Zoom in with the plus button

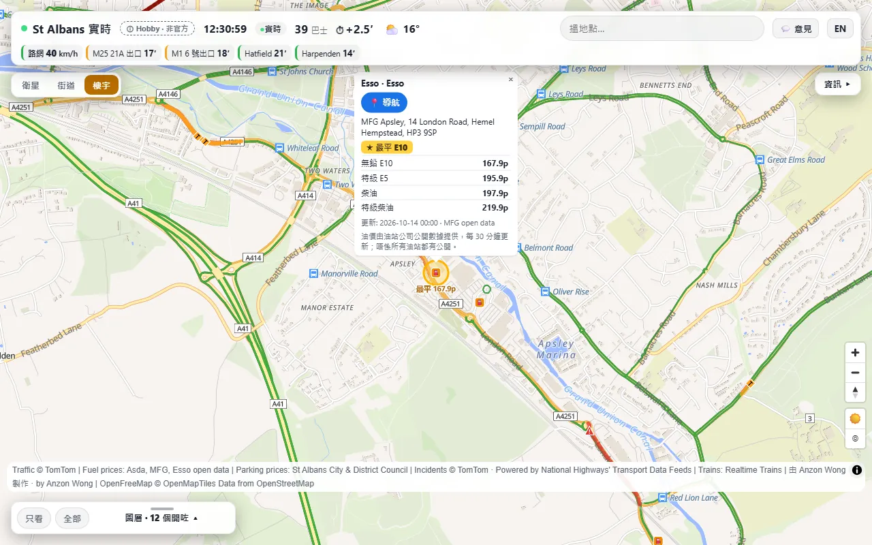pyautogui.click(x=855, y=353)
